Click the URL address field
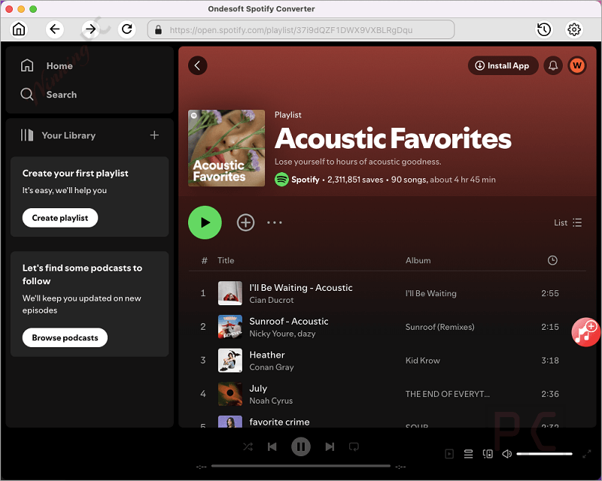Viewport: 602px width, 481px height. (x=301, y=30)
